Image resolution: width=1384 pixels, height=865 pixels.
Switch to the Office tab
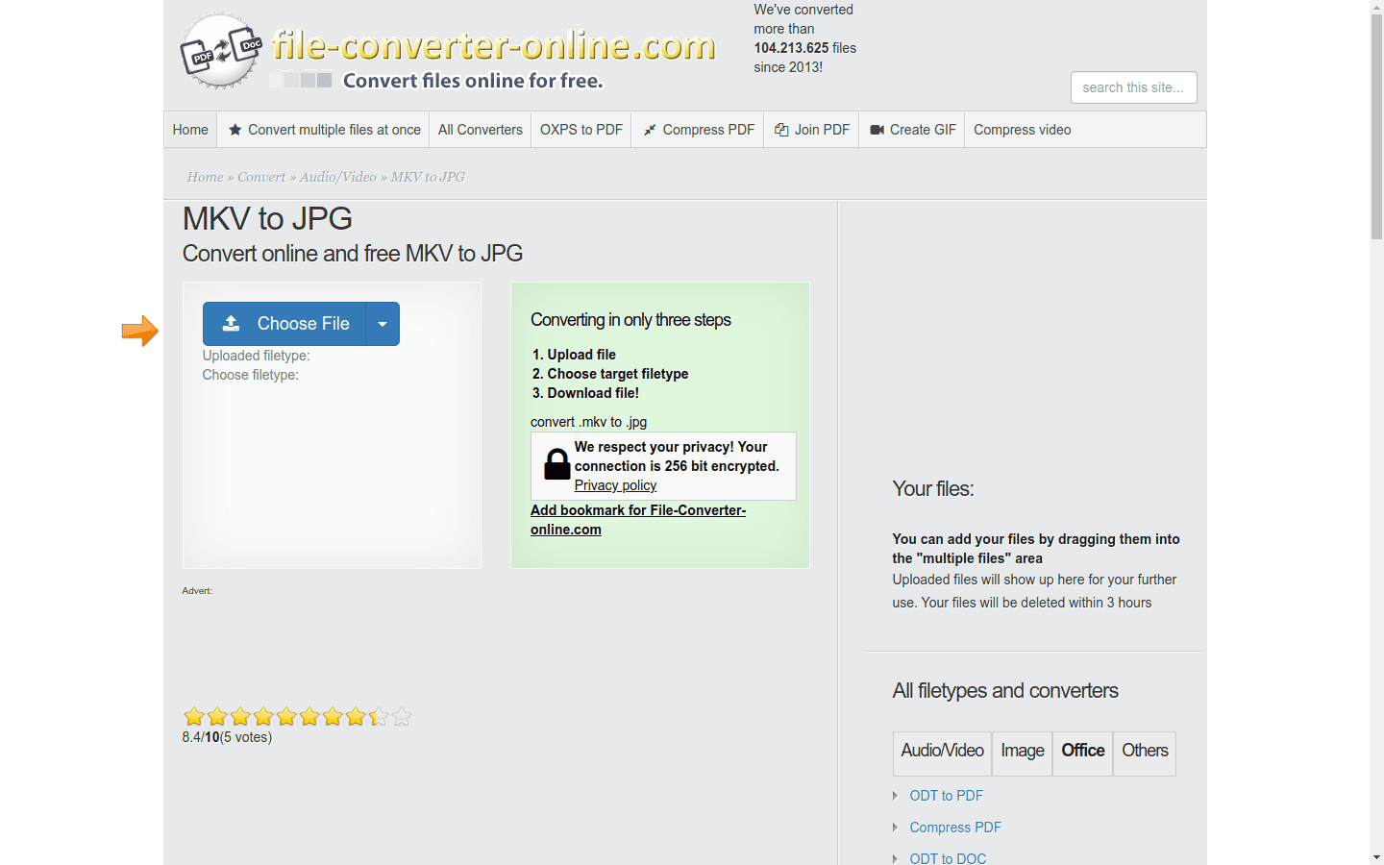tap(1082, 751)
